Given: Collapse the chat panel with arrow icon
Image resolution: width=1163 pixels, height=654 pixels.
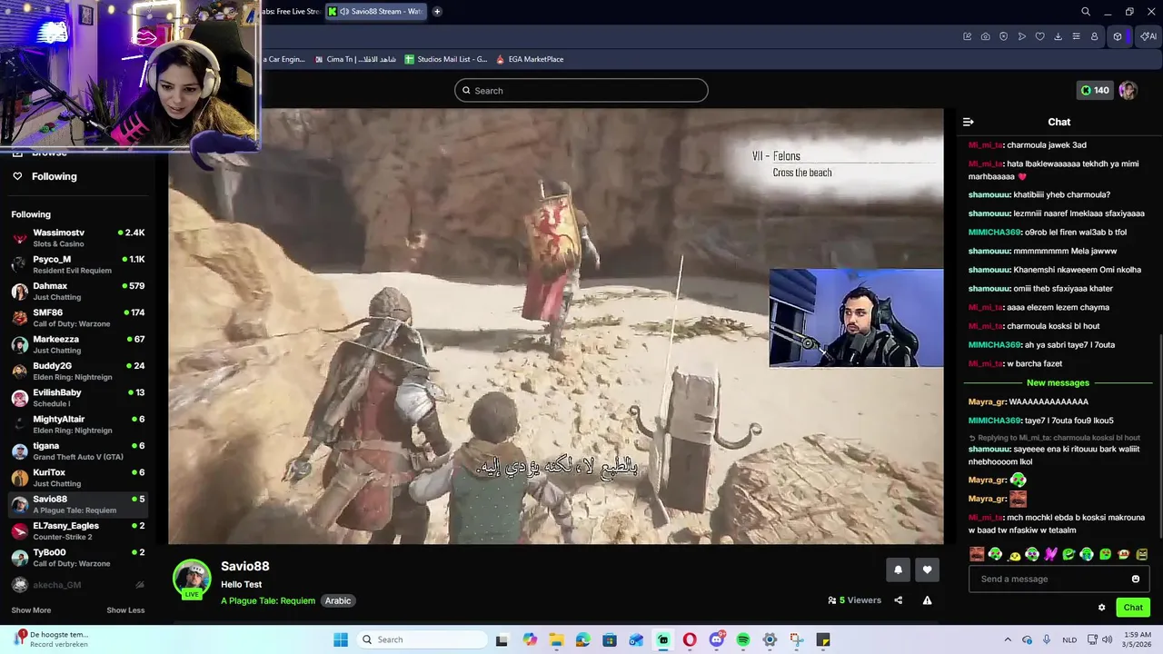Looking at the screenshot, I should click(969, 122).
